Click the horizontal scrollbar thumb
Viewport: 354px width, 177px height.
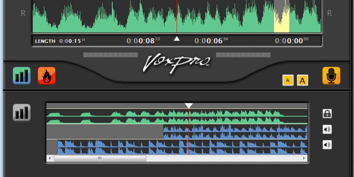[100, 158]
